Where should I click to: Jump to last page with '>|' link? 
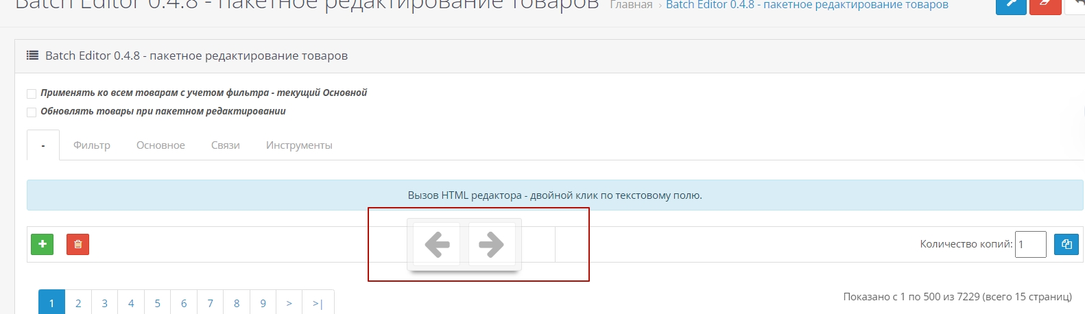[x=318, y=303]
